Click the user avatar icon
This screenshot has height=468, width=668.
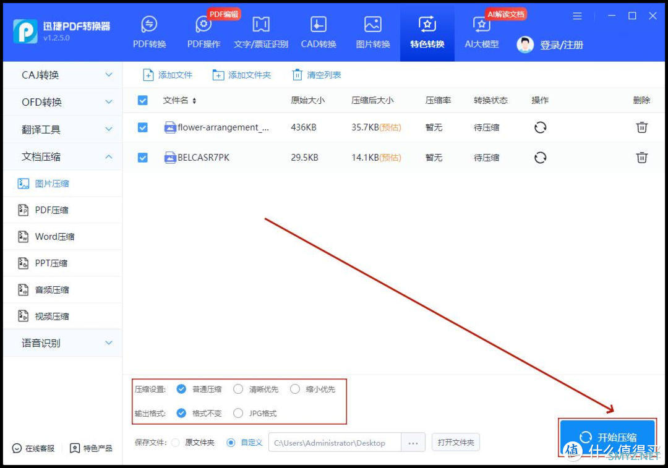[525, 45]
